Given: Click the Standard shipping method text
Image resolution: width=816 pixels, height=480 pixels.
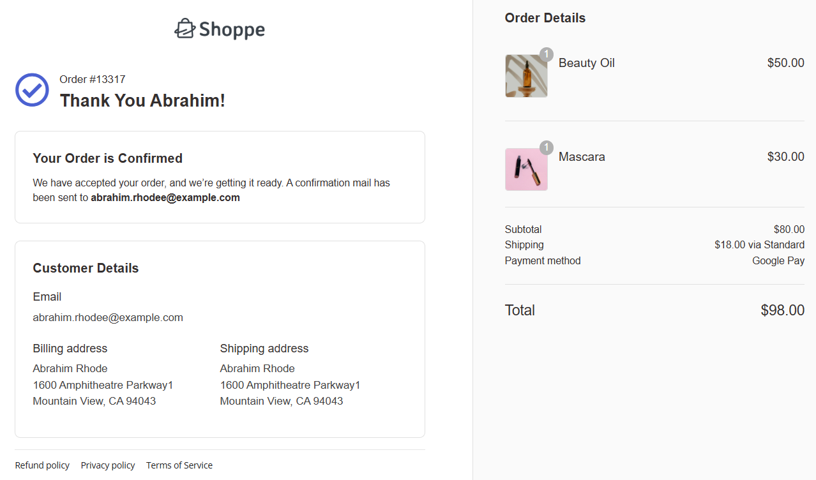Looking at the screenshot, I should 759,244.
